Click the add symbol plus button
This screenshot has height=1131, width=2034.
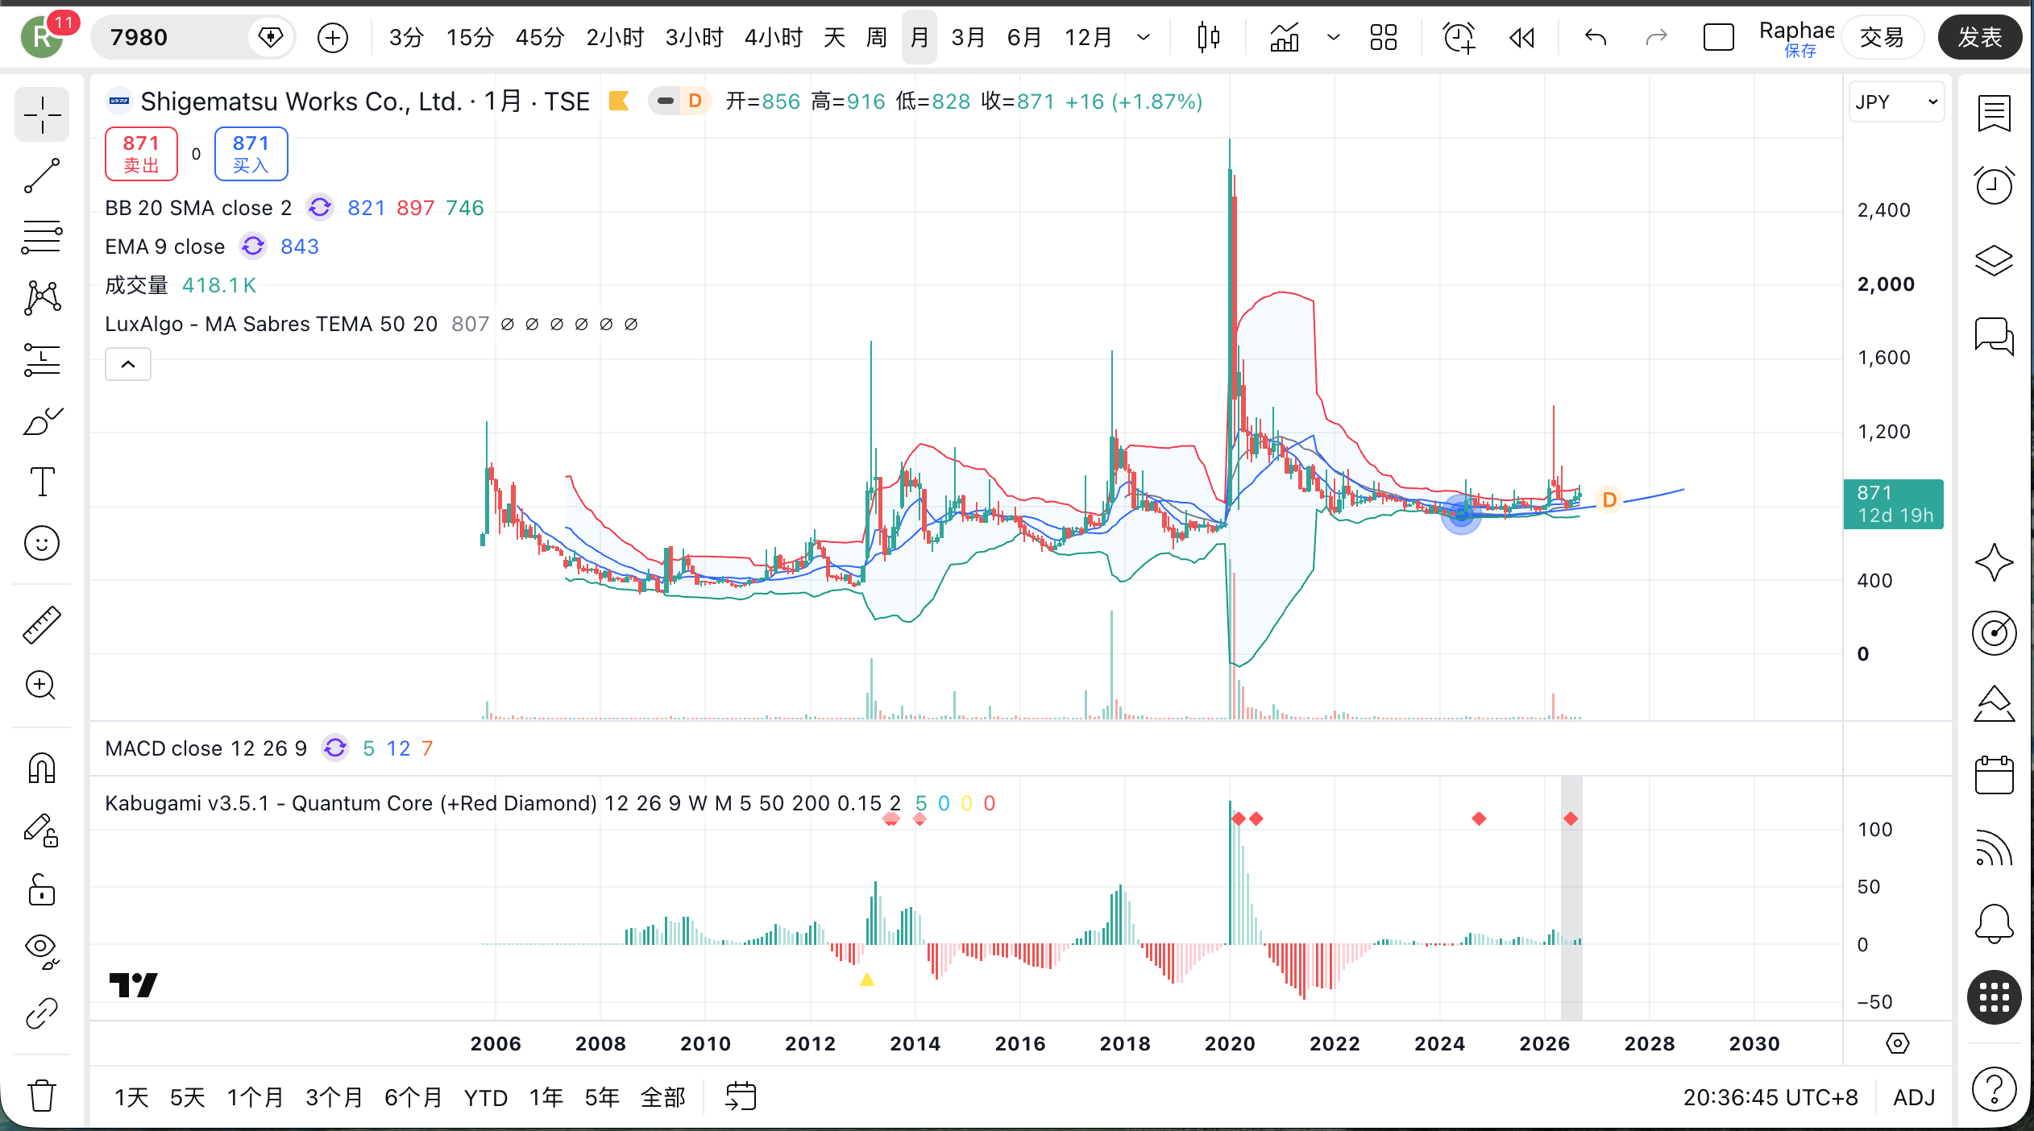[333, 37]
